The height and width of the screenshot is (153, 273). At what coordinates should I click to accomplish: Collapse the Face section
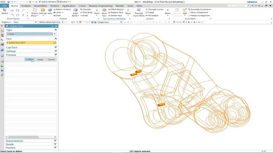(x=55, y=39)
